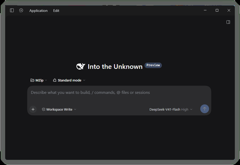Click the Preview badge
Screen dimensions: 240x165
[153, 65]
